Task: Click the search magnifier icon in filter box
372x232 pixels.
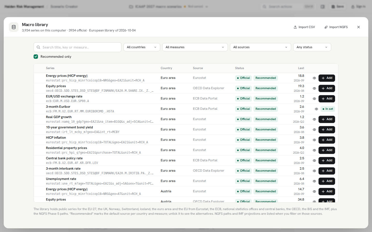Action: pyautogui.click(x=38, y=47)
